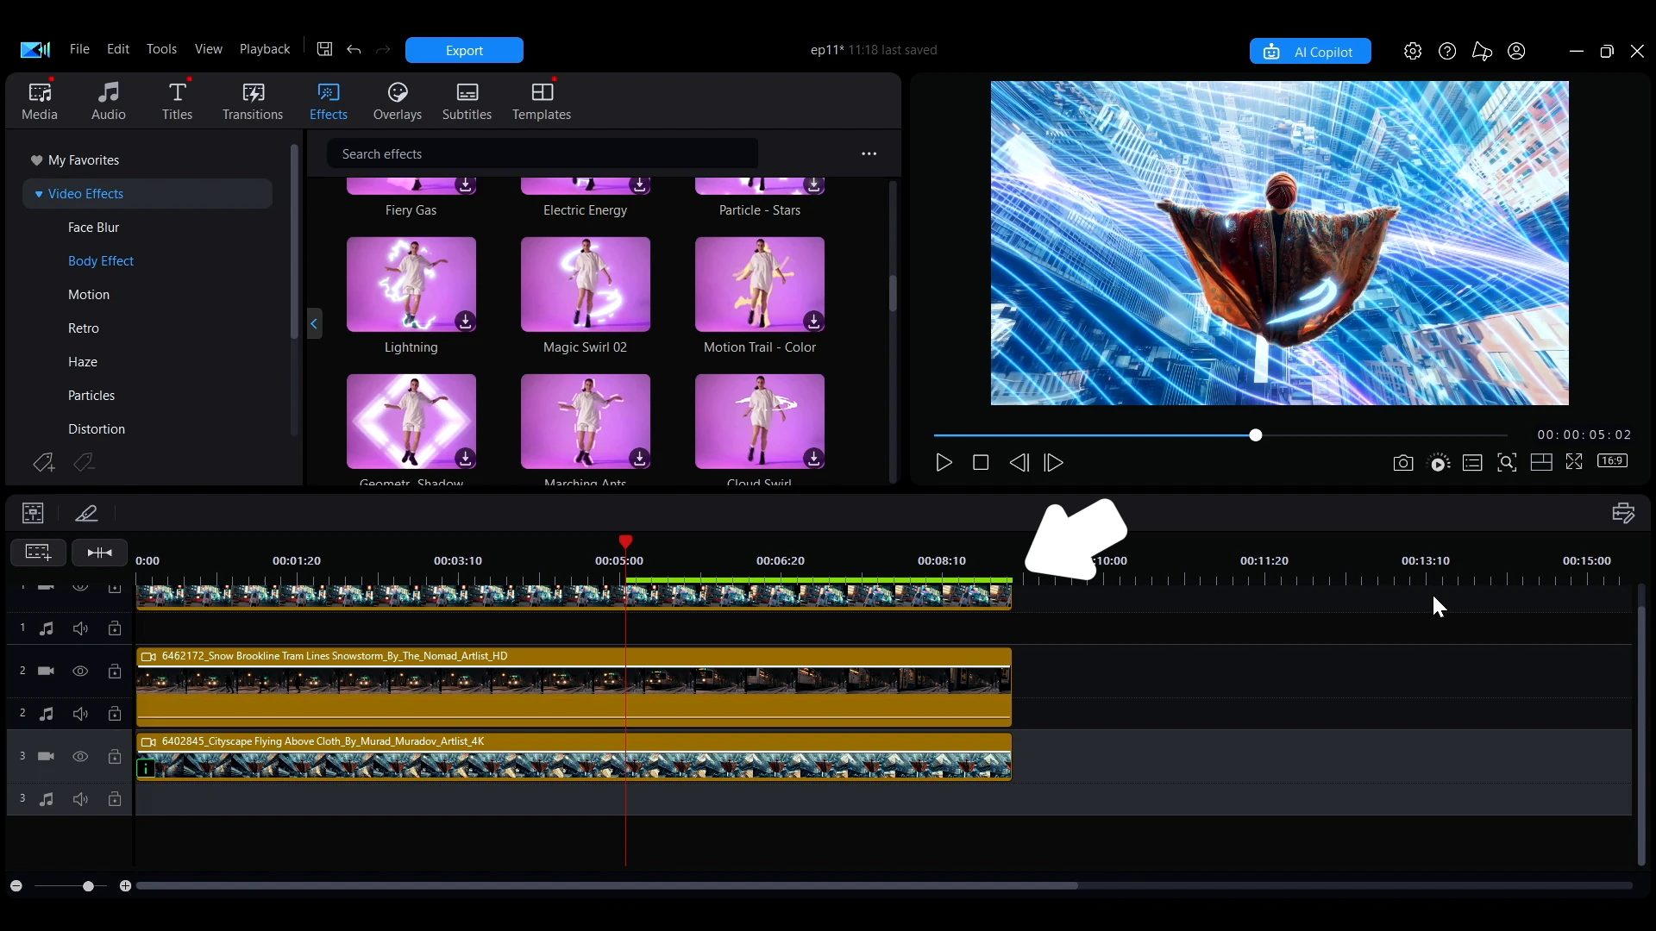The width and height of the screenshot is (1656, 931).
Task: Lock audio track 3
Action: pos(115,799)
